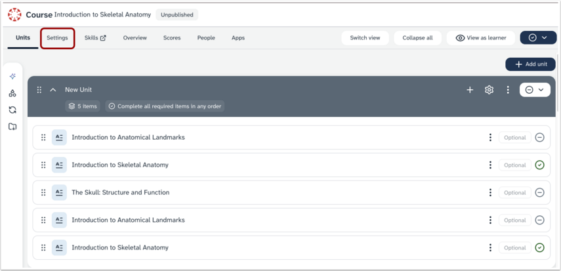Select the People tab

tap(206, 37)
